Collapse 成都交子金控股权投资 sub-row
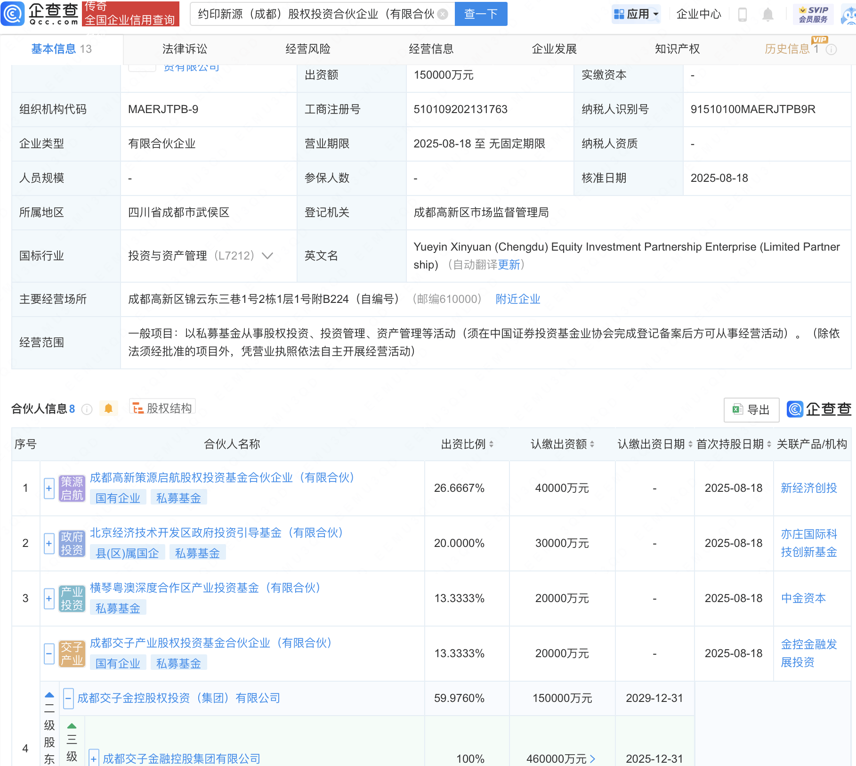The height and width of the screenshot is (766, 856). point(68,698)
